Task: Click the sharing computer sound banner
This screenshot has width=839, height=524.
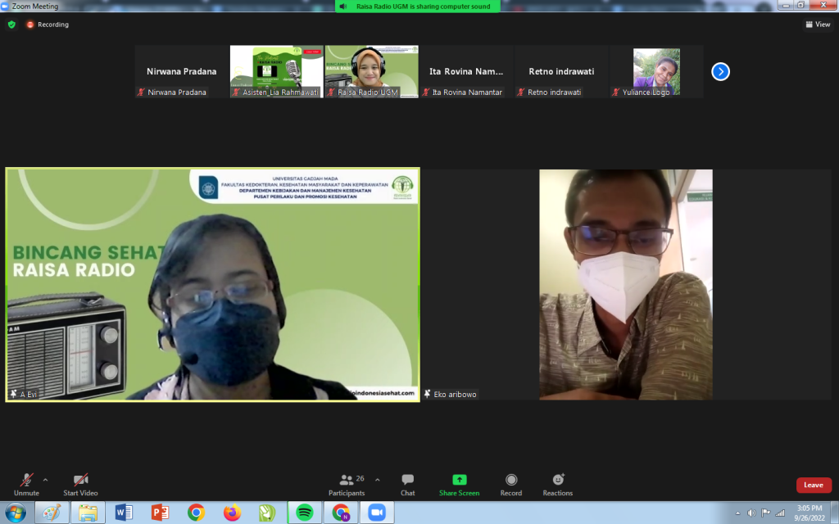Action: (417, 7)
